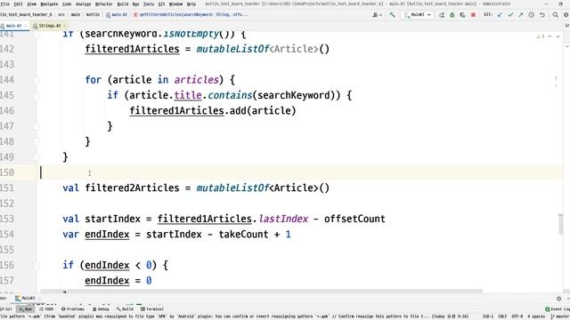Click the kotlin breadcrumb in navigation bar
This screenshot has width=570, height=320.
[93, 15]
